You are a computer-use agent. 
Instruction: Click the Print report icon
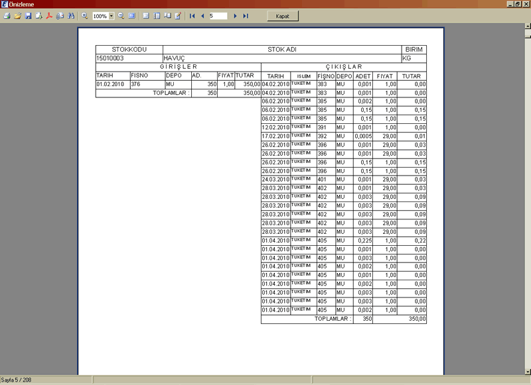click(7, 15)
